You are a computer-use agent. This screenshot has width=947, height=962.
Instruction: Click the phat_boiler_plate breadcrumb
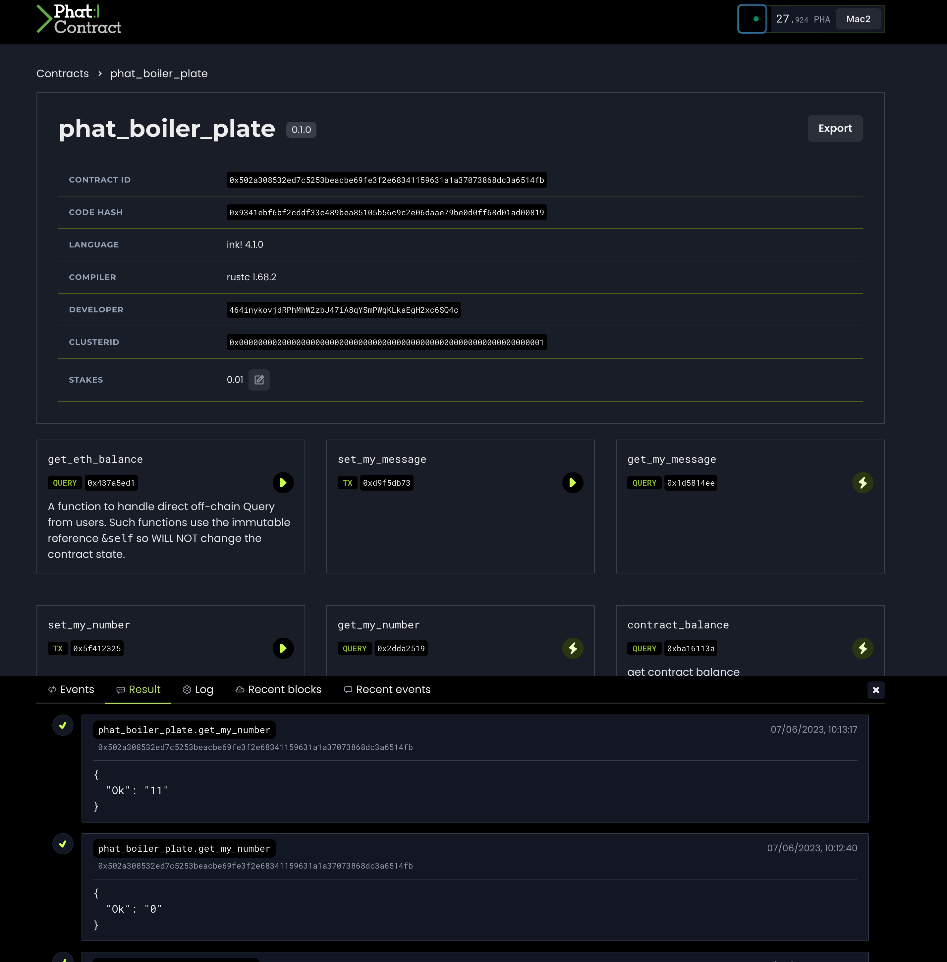[x=159, y=74]
